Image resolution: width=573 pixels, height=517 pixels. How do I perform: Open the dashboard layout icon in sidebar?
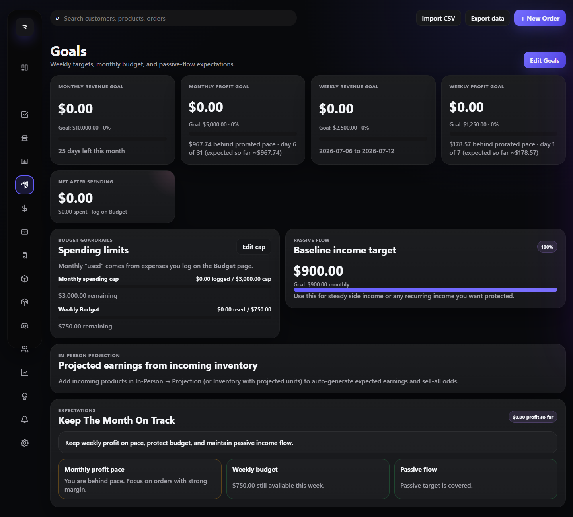point(25,68)
